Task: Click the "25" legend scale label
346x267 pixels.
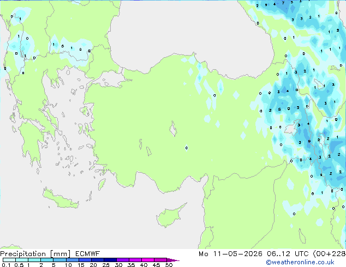Action: click(x=106, y=265)
